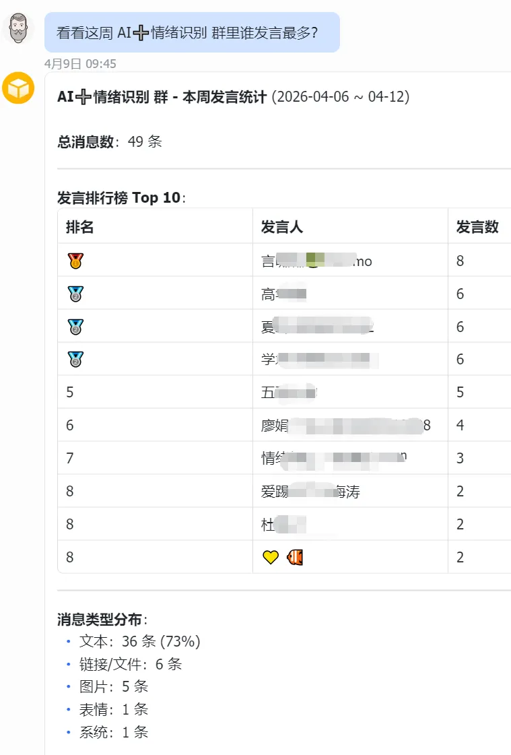Click the 文本: 36 条 (73%) list item
Screen dimensions: 511x755
coord(139,642)
